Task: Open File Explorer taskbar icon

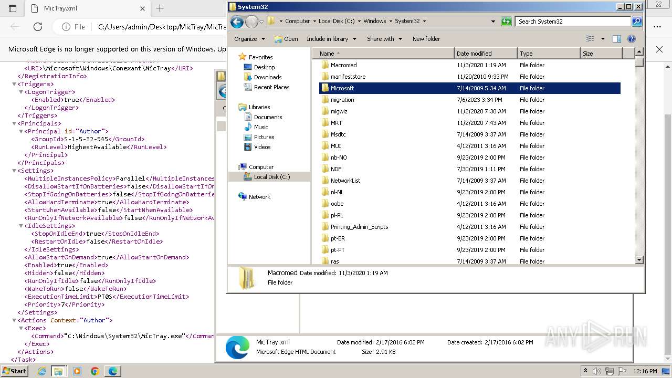Action: tap(58, 371)
